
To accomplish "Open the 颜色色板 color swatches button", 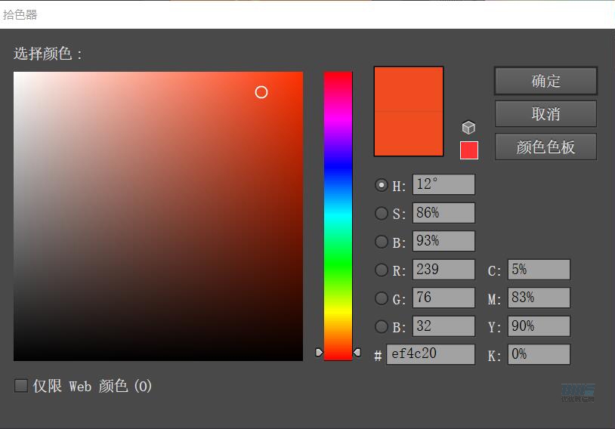I will 546,147.
